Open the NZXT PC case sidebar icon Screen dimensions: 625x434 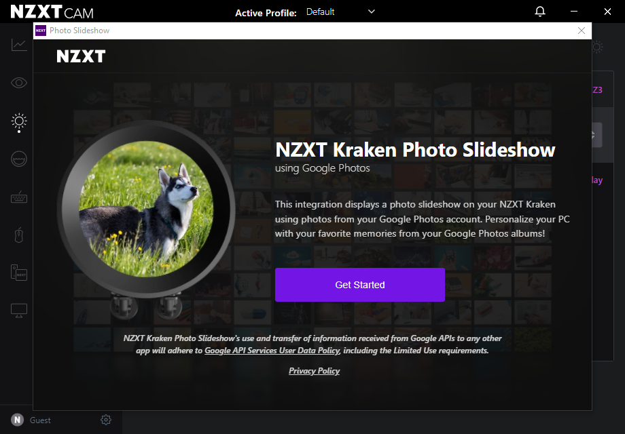(x=19, y=273)
